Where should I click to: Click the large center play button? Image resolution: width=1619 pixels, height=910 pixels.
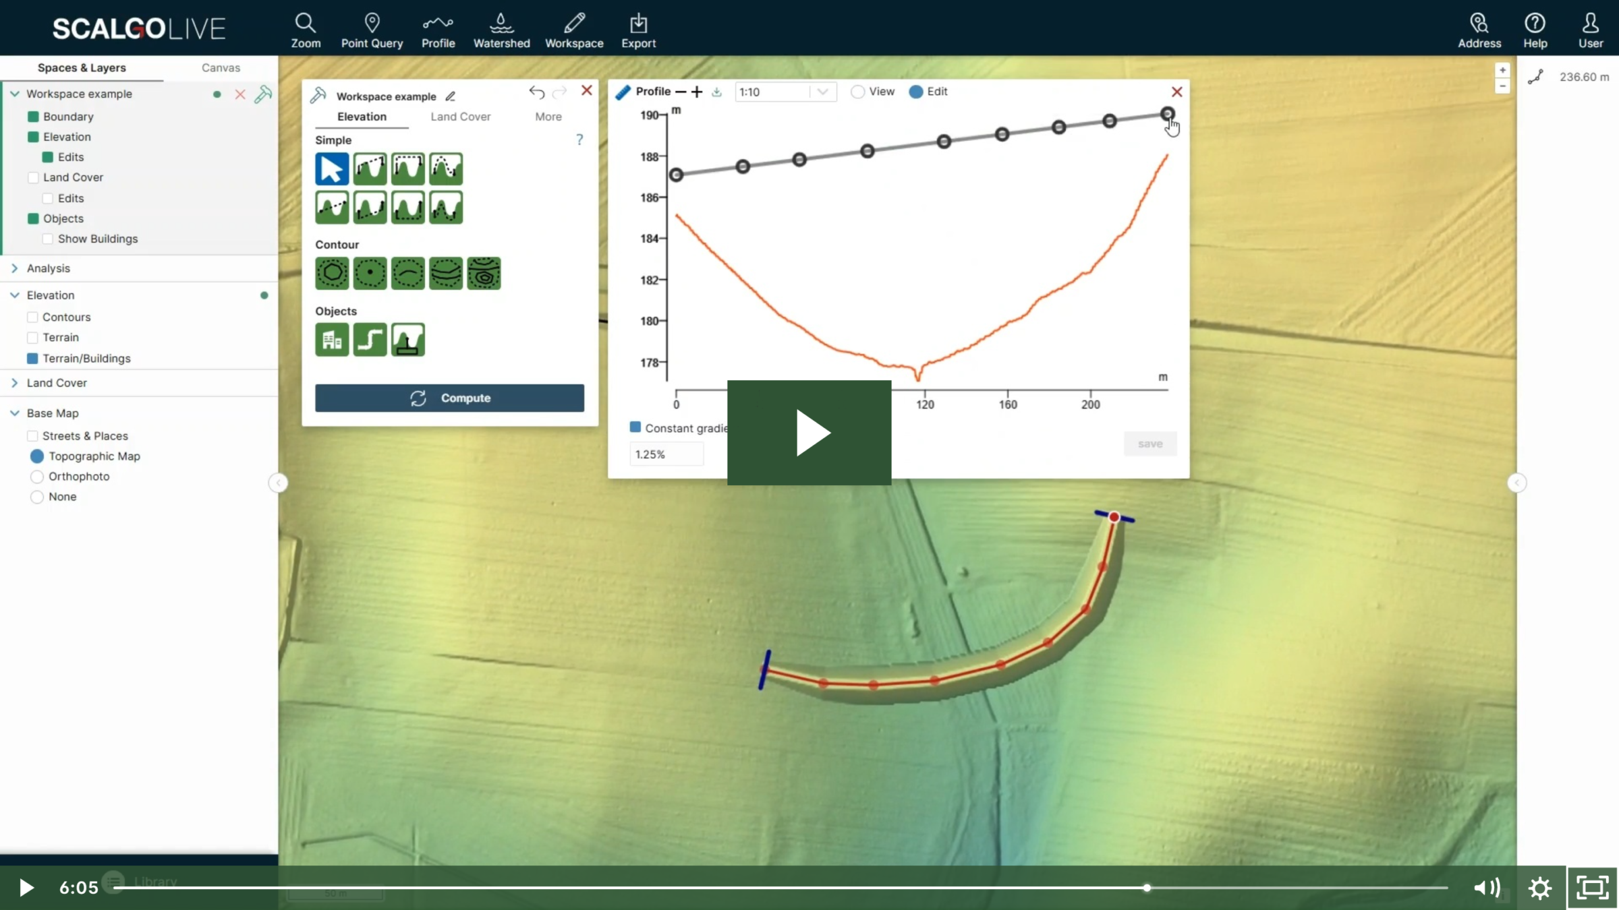click(x=809, y=433)
